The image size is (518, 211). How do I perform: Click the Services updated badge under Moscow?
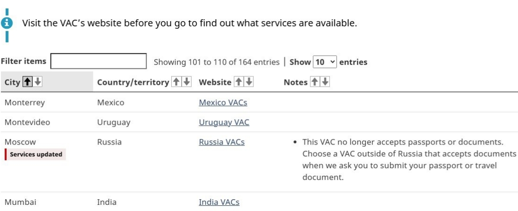[36, 154]
